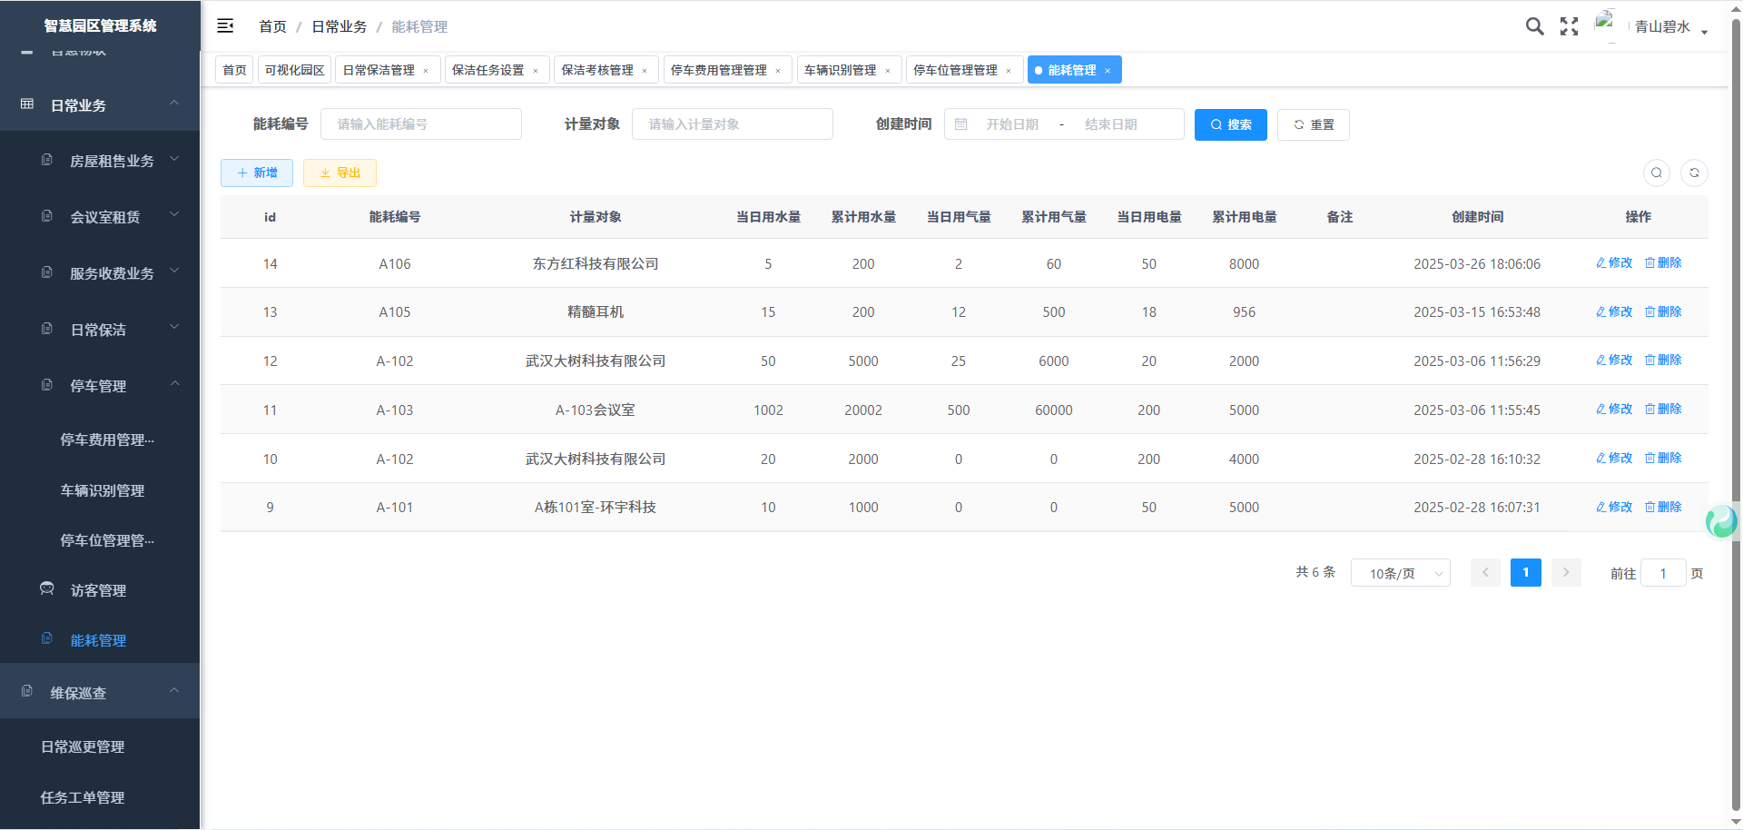Click 修改 for the A106 row
Image resolution: width=1743 pixels, height=830 pixels.
[x=1614, y=263]
